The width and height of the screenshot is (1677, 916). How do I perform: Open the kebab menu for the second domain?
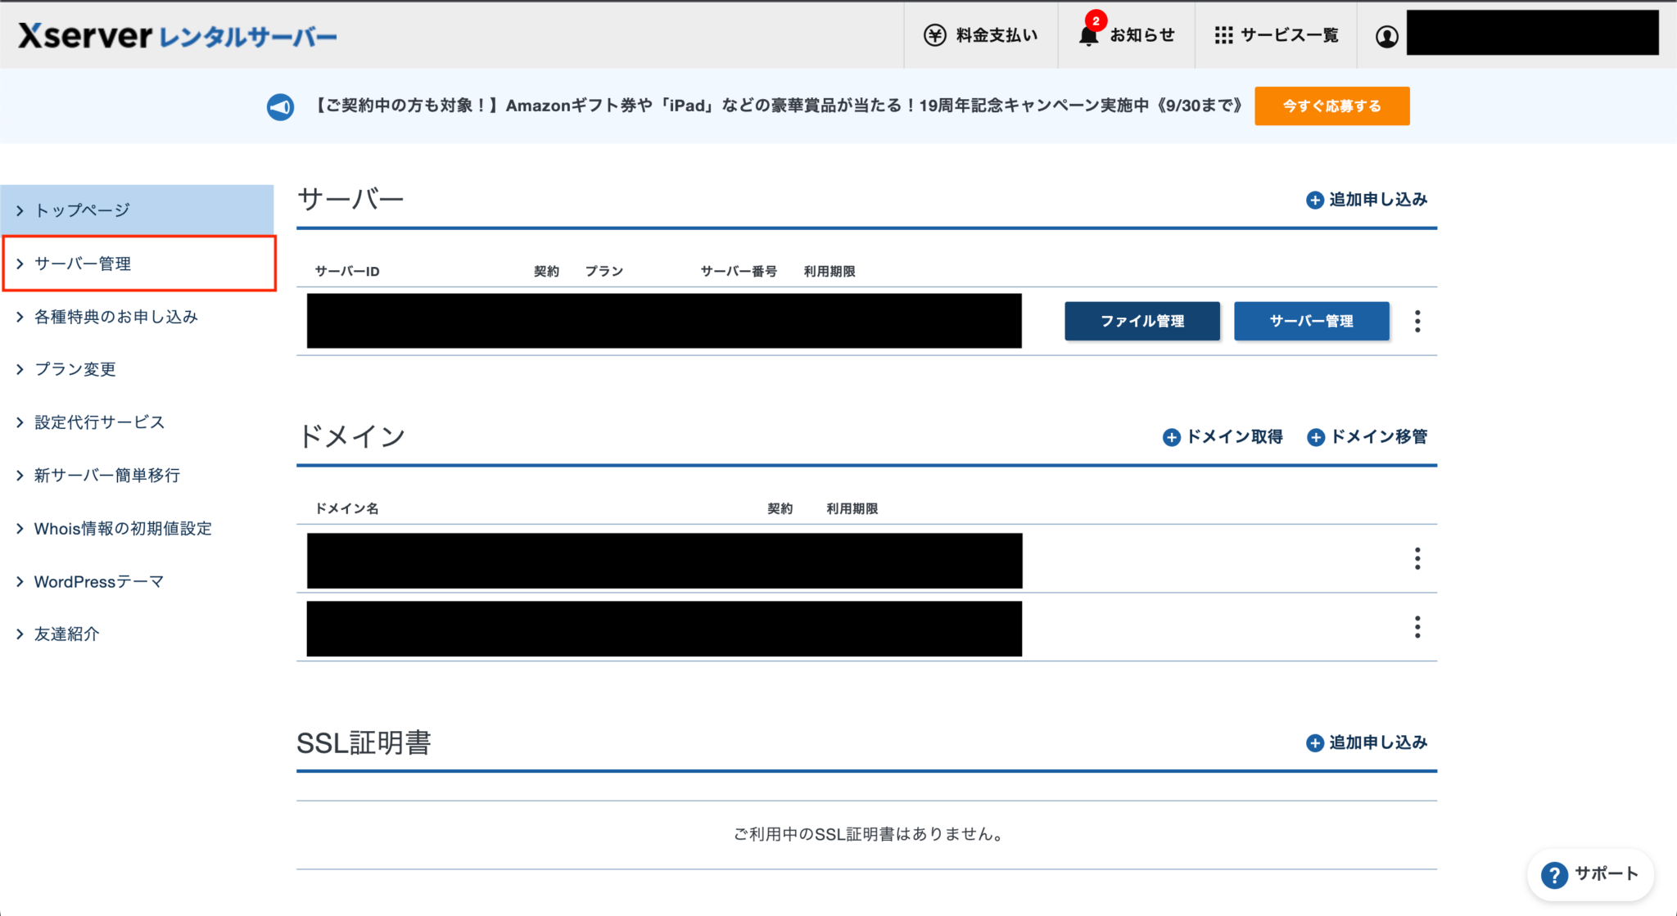pos(1417,627)
